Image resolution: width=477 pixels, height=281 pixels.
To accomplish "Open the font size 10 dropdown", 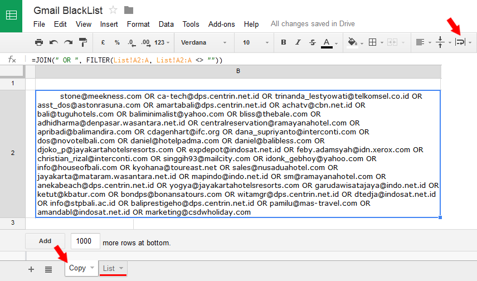I will (256, 42).
